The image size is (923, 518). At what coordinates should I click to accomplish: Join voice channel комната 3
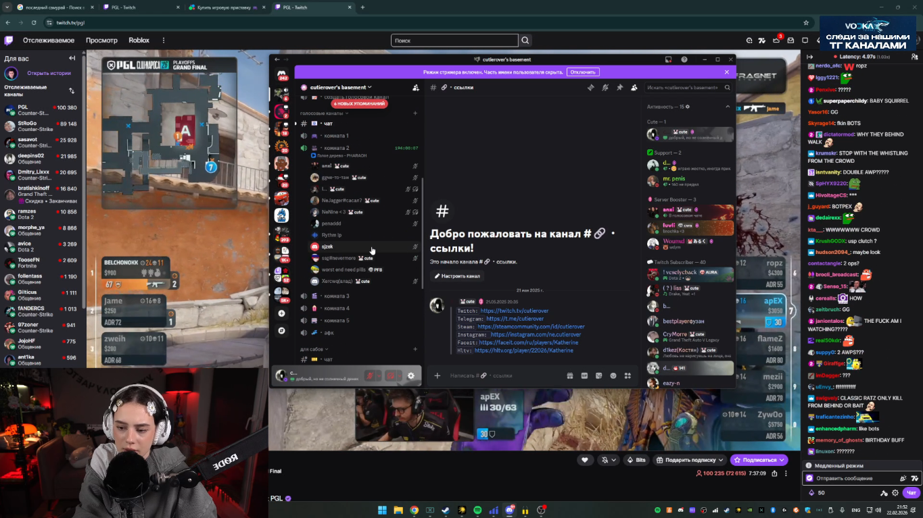click(359, 296)
